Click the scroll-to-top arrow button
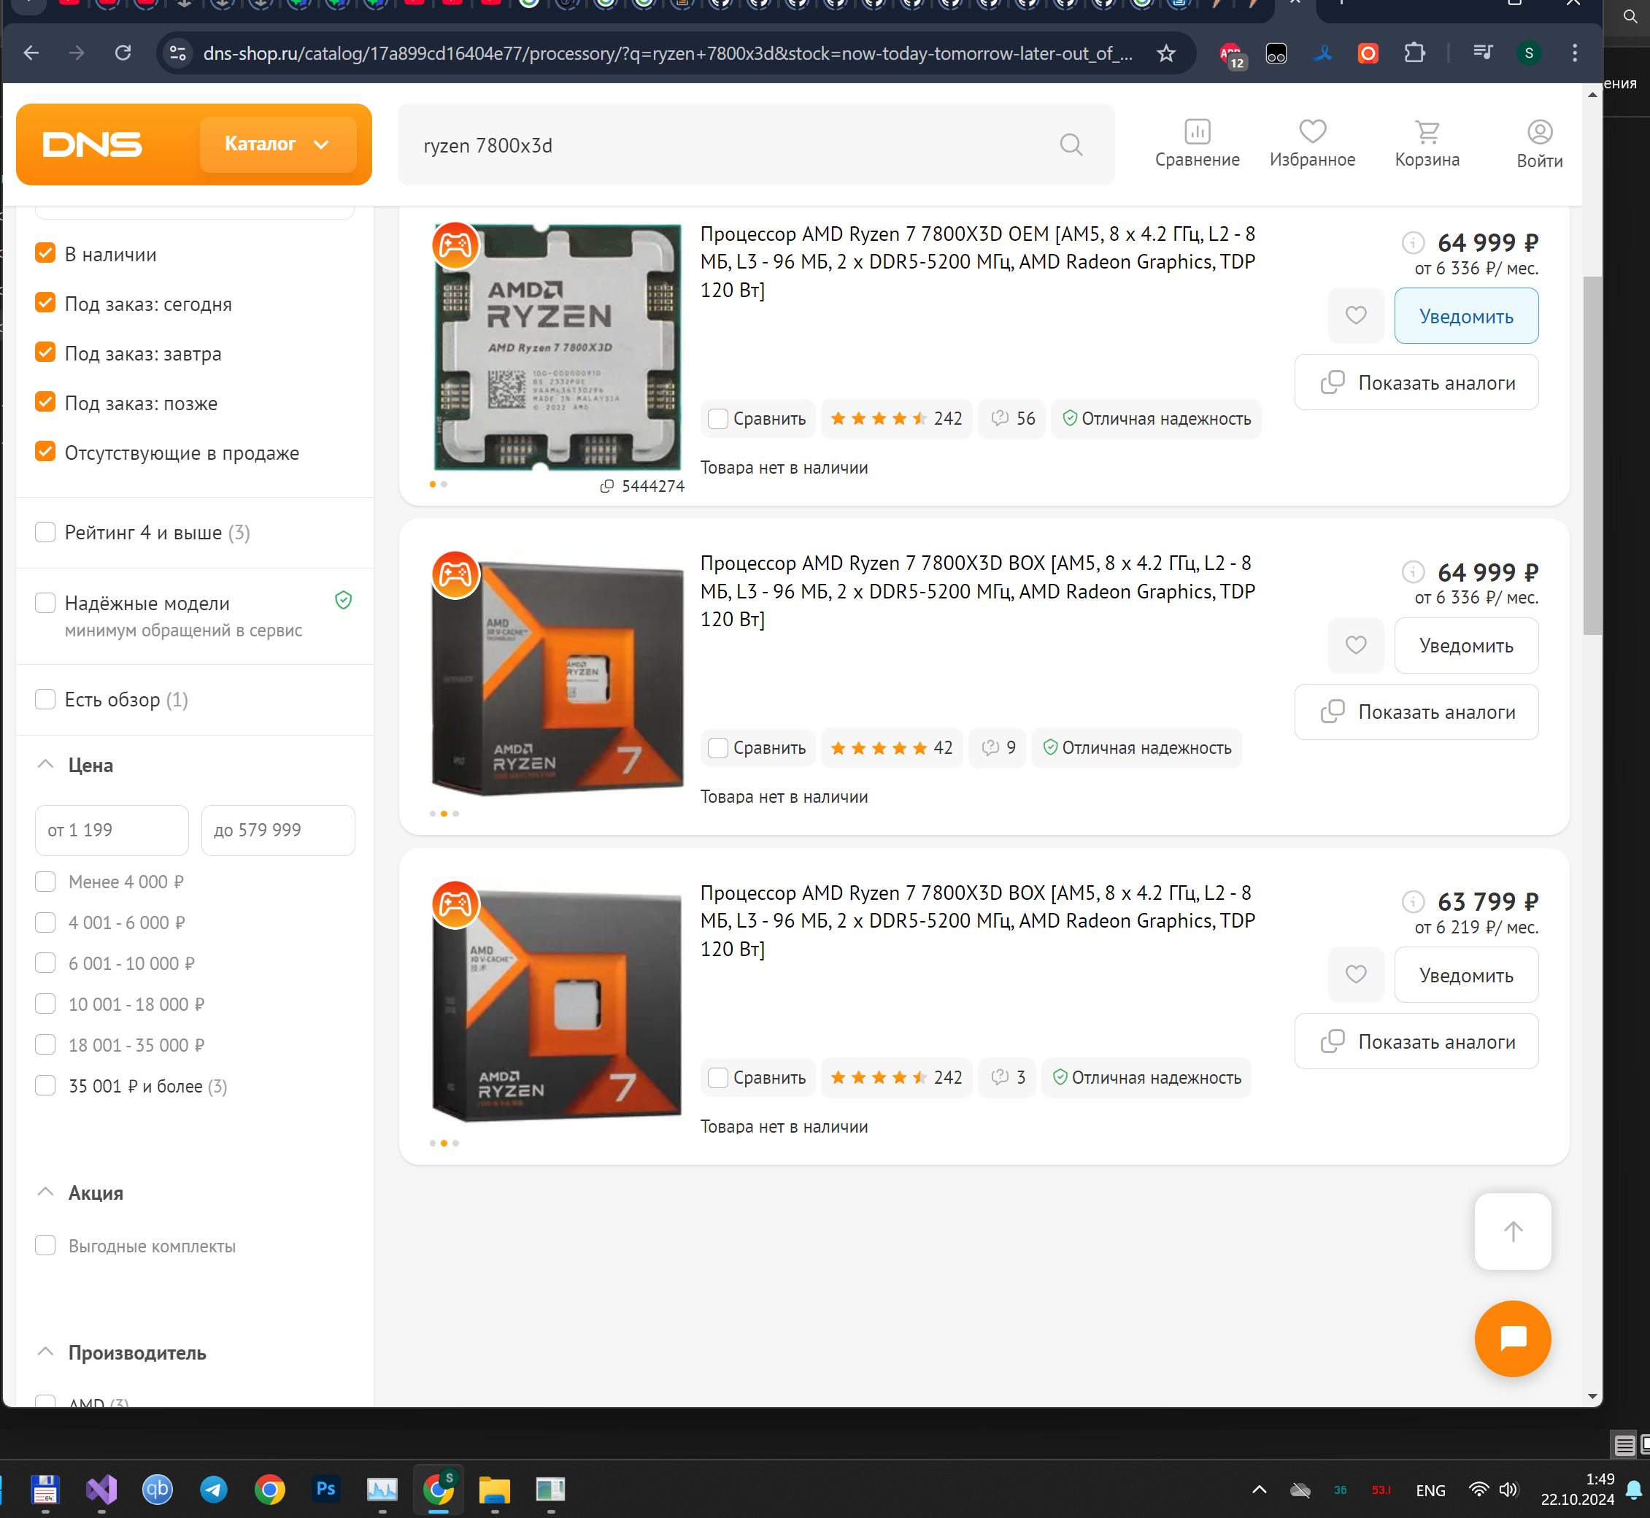The image size is (1650, 1518). [x=1512, y=1230]
